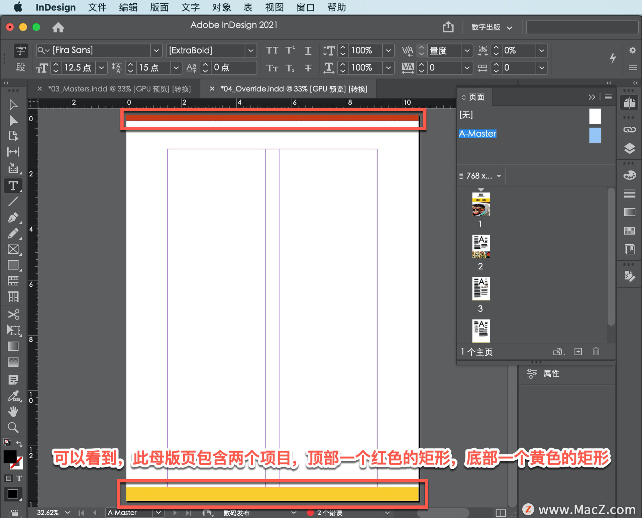Image resolution: width=642 pixels, height=518 pixels.
Task: Switch to Character formatting controls
Action: 21,50
